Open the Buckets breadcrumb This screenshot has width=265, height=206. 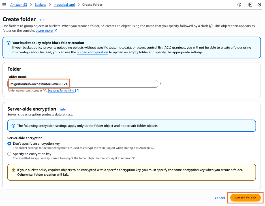40,5
